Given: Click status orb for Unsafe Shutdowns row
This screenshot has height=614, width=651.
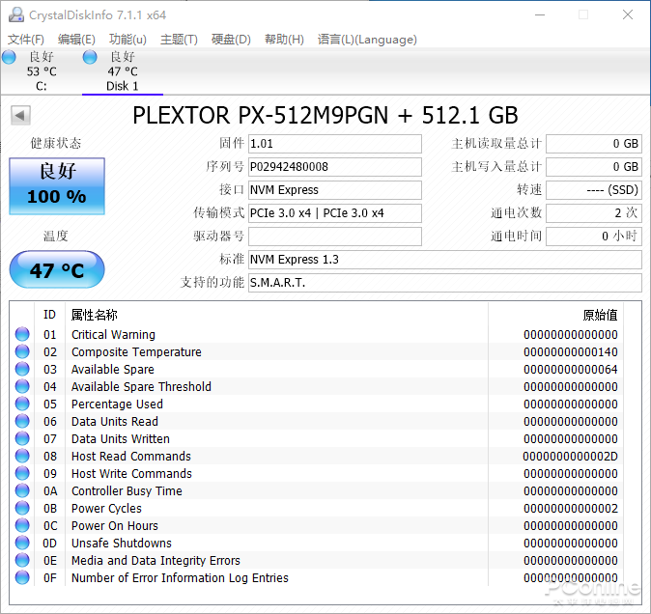Looking at the screenshot, I should 22,544.
